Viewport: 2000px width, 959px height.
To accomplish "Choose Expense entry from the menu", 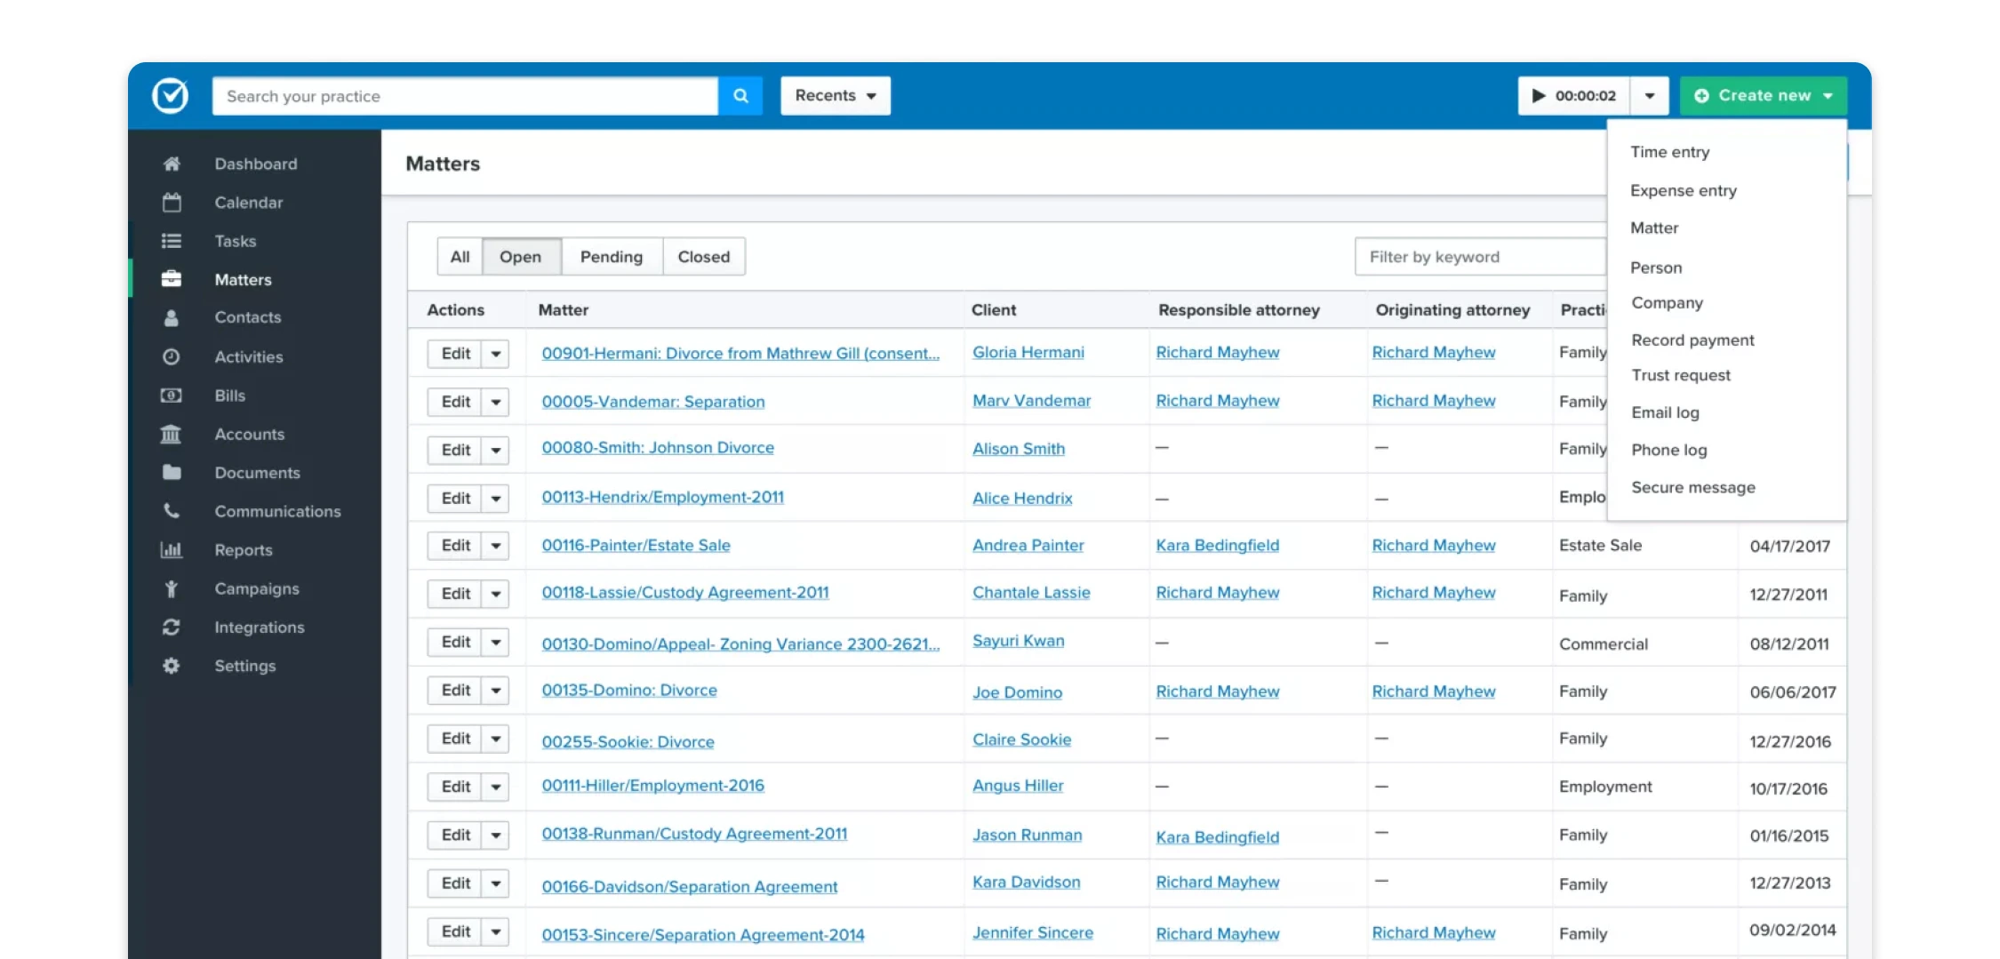I will point(1683,190).
